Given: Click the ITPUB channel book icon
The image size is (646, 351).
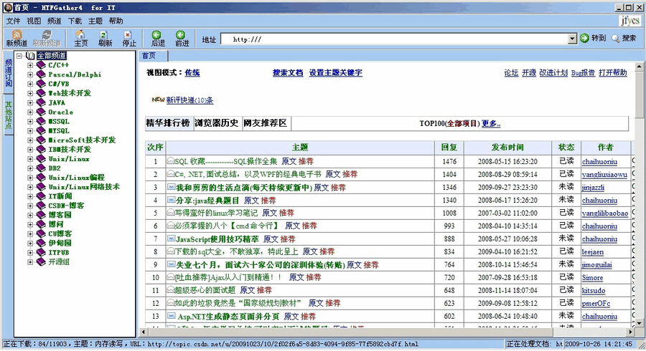Looking at the screenshot, I should point(41,252).
